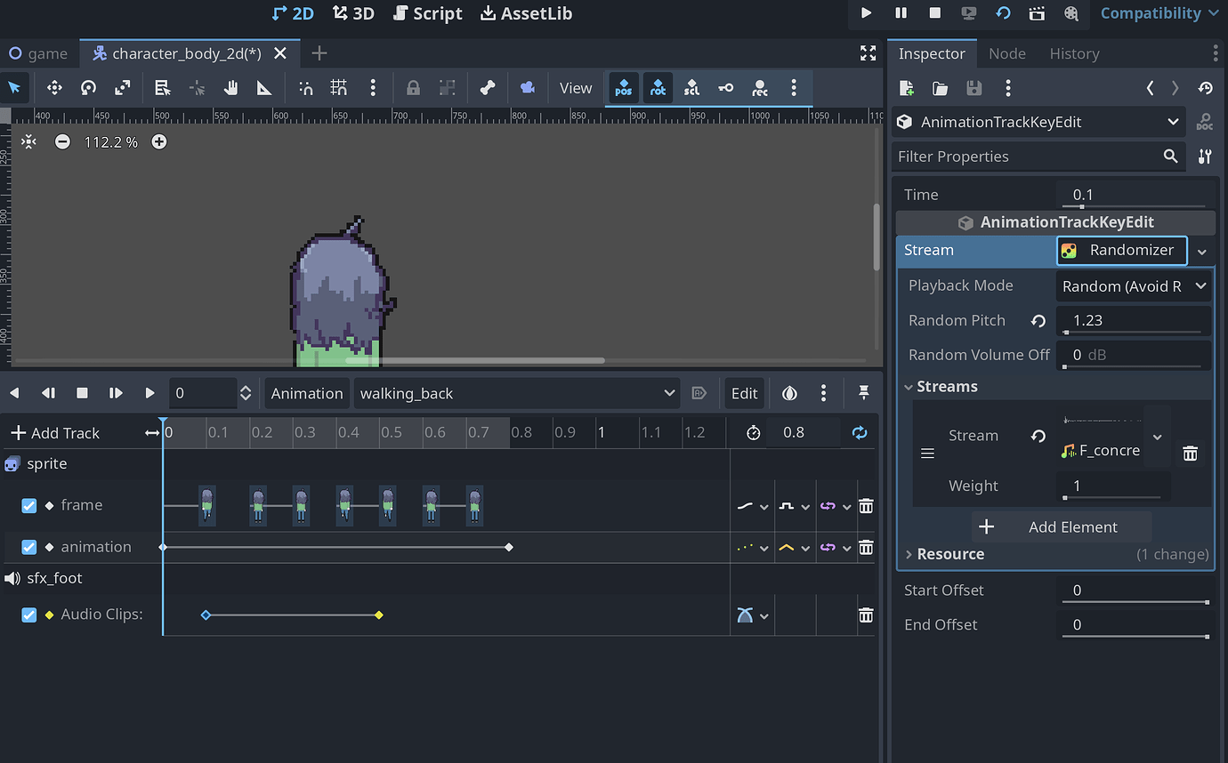The image size is (1228, 763).
Task: Toggle position key insertion (pos)
Action: (x=623, y=88)
